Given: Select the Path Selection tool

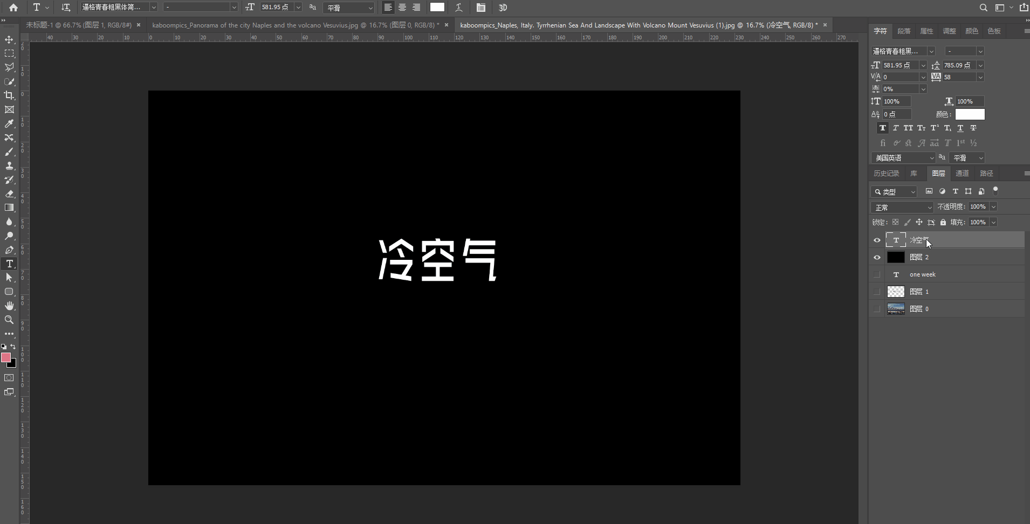Looking at the screenshot, I should click(x=9, y=278).
